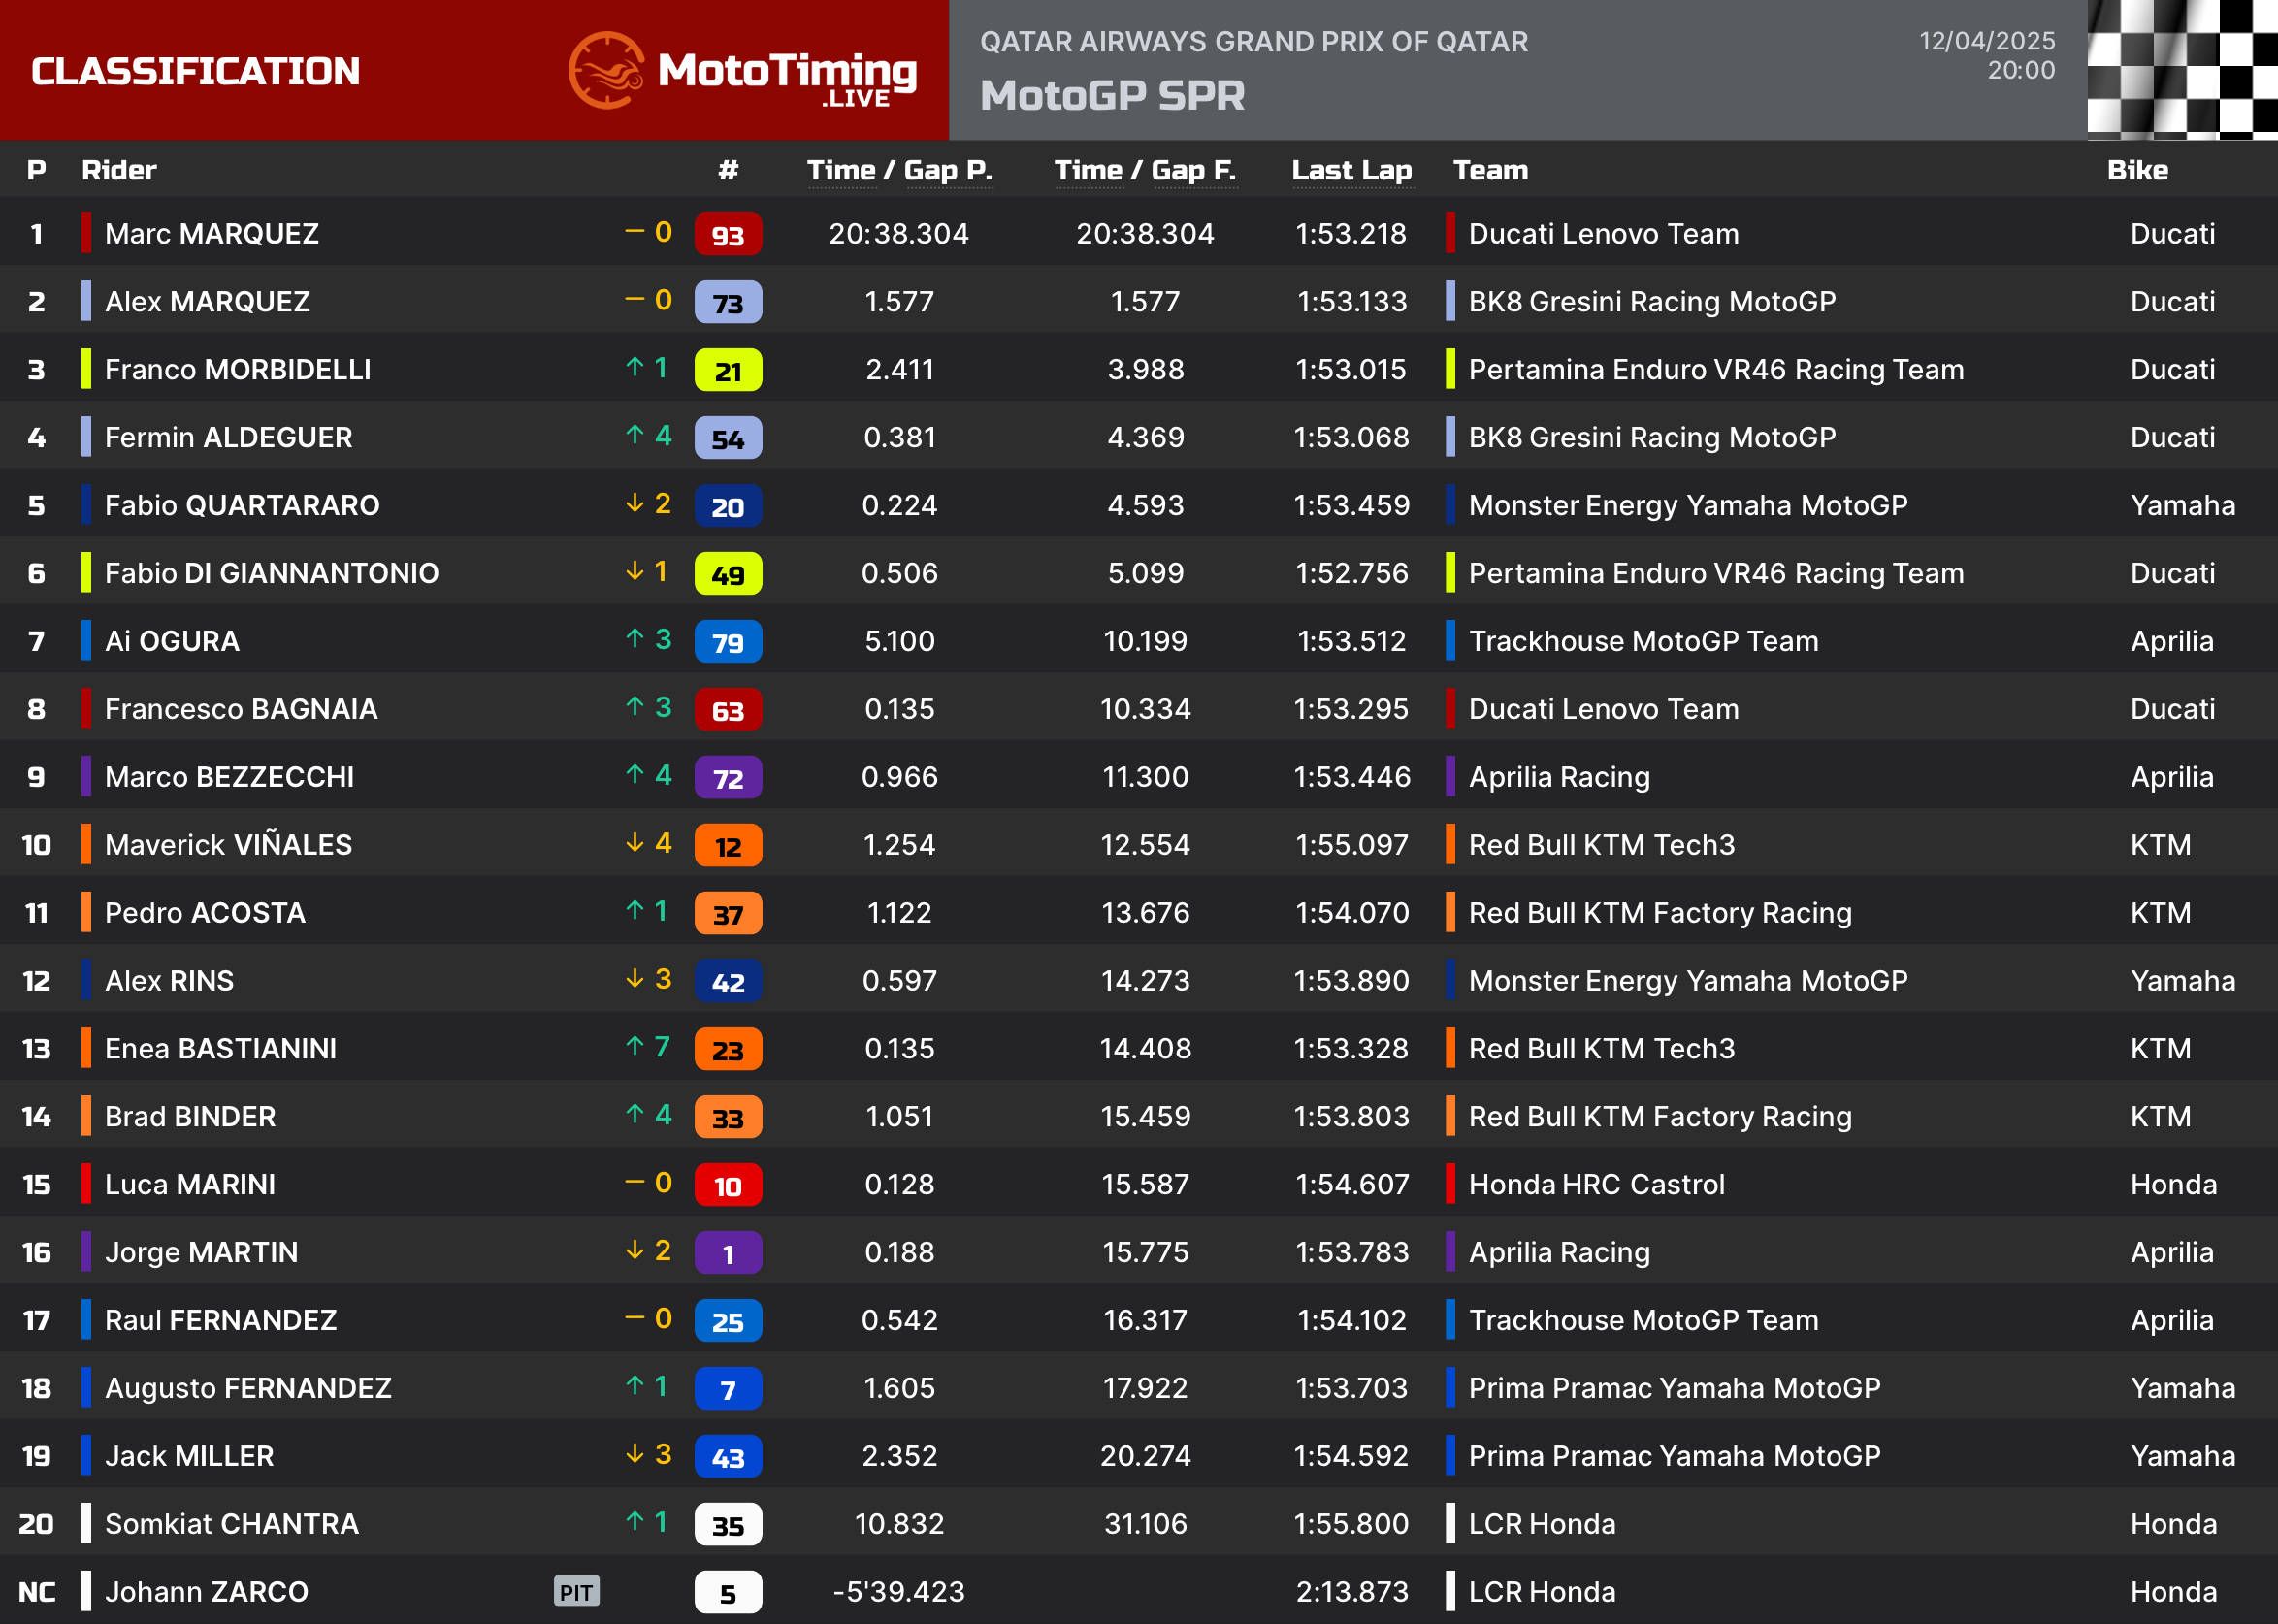Sort by Time / Gap F. column header
The height and width of the screenshot is (1624, 2278).
coord(1145,170)
